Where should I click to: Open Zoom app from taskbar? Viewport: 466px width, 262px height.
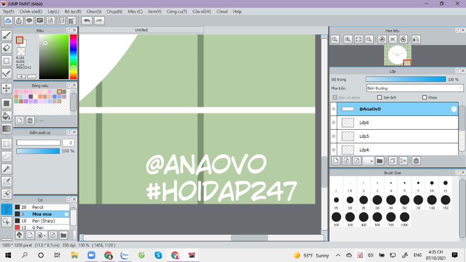coord(91,255)
